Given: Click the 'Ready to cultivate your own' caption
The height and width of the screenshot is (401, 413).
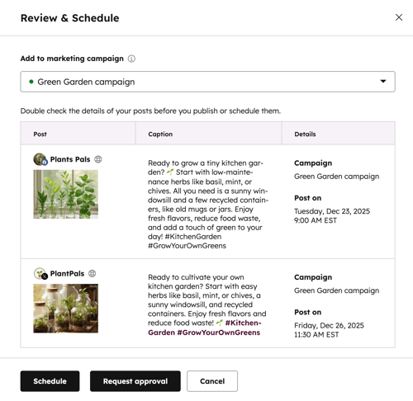Looking at the screenshot, I should [x=207, y=304].
